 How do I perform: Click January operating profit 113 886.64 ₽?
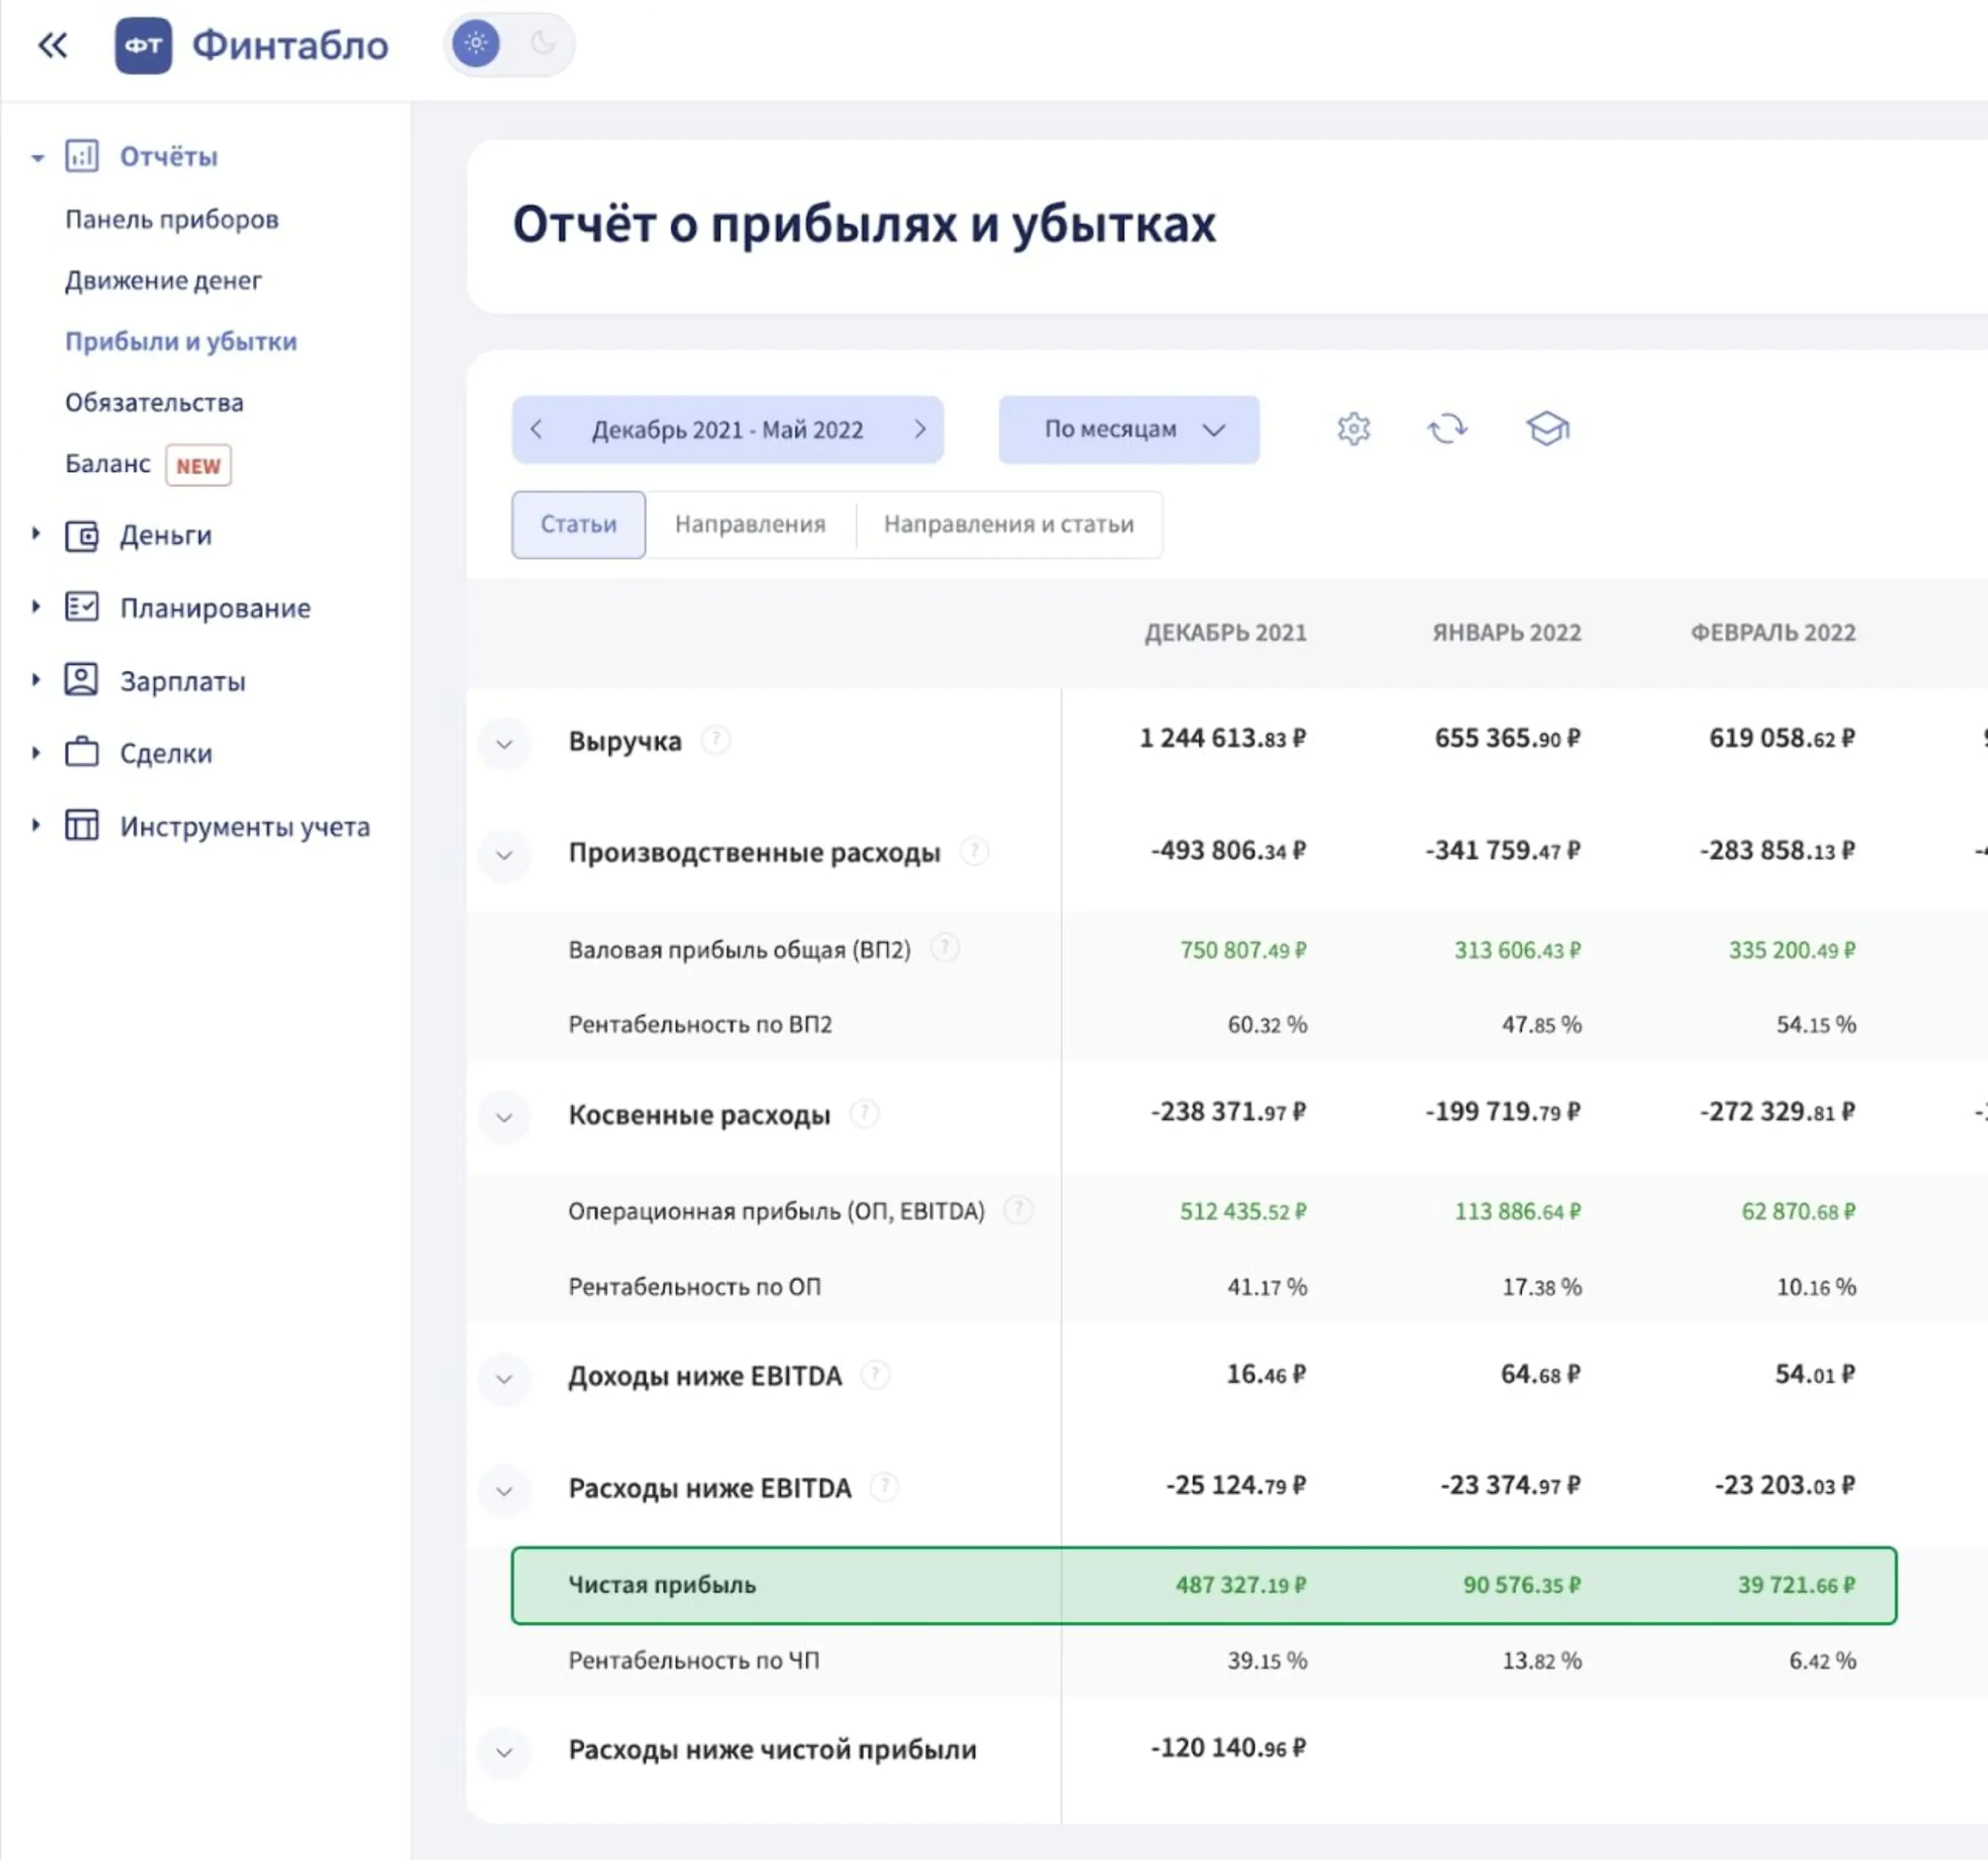1518,1211
